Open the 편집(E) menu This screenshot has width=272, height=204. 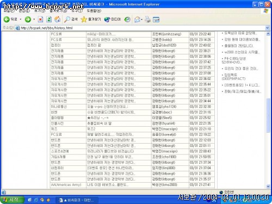pyautogui.click(x=24, y=11)
